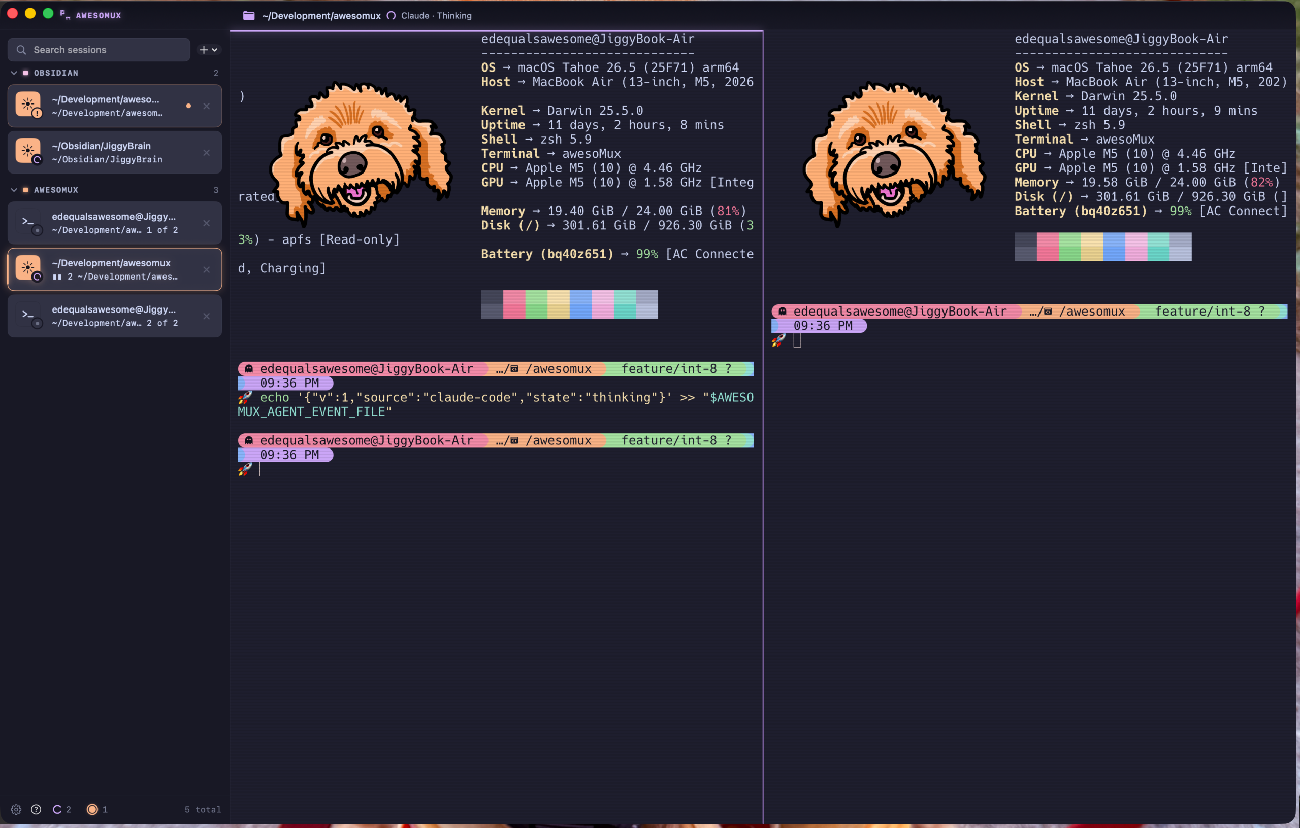
Task: Collapse the AWESOMUX group chevron
Action: click(14, 190)
